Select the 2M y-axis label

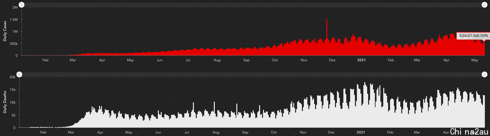(x=15, y=8)
